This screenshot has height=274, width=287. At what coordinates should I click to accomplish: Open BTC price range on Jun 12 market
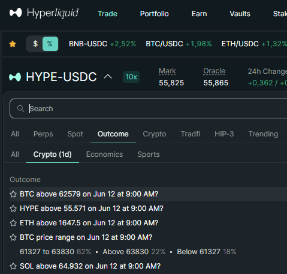click(x=86, y=237)
